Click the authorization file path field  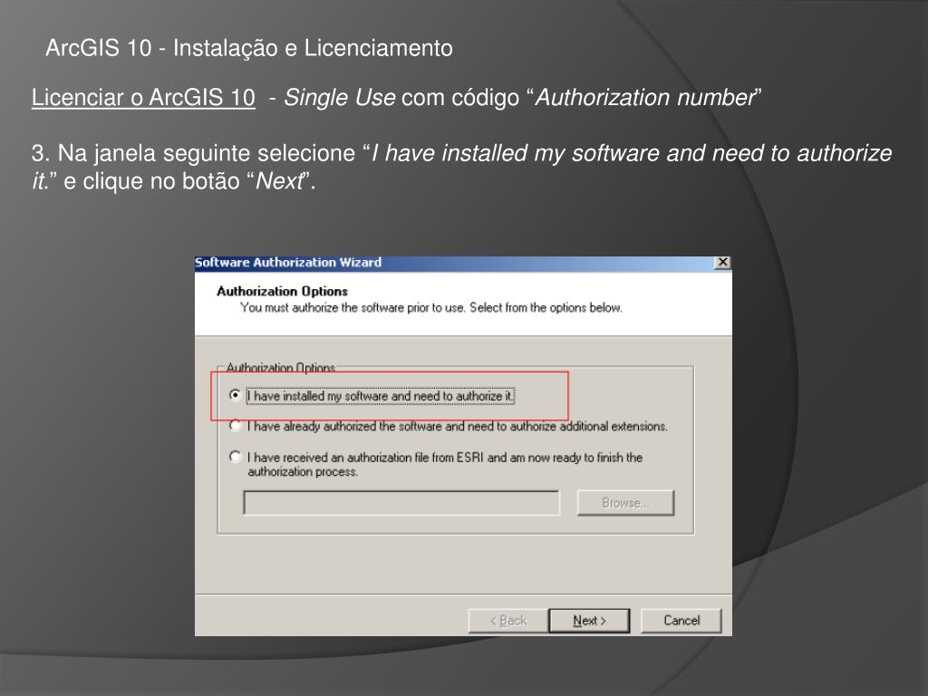pos(401,503)
